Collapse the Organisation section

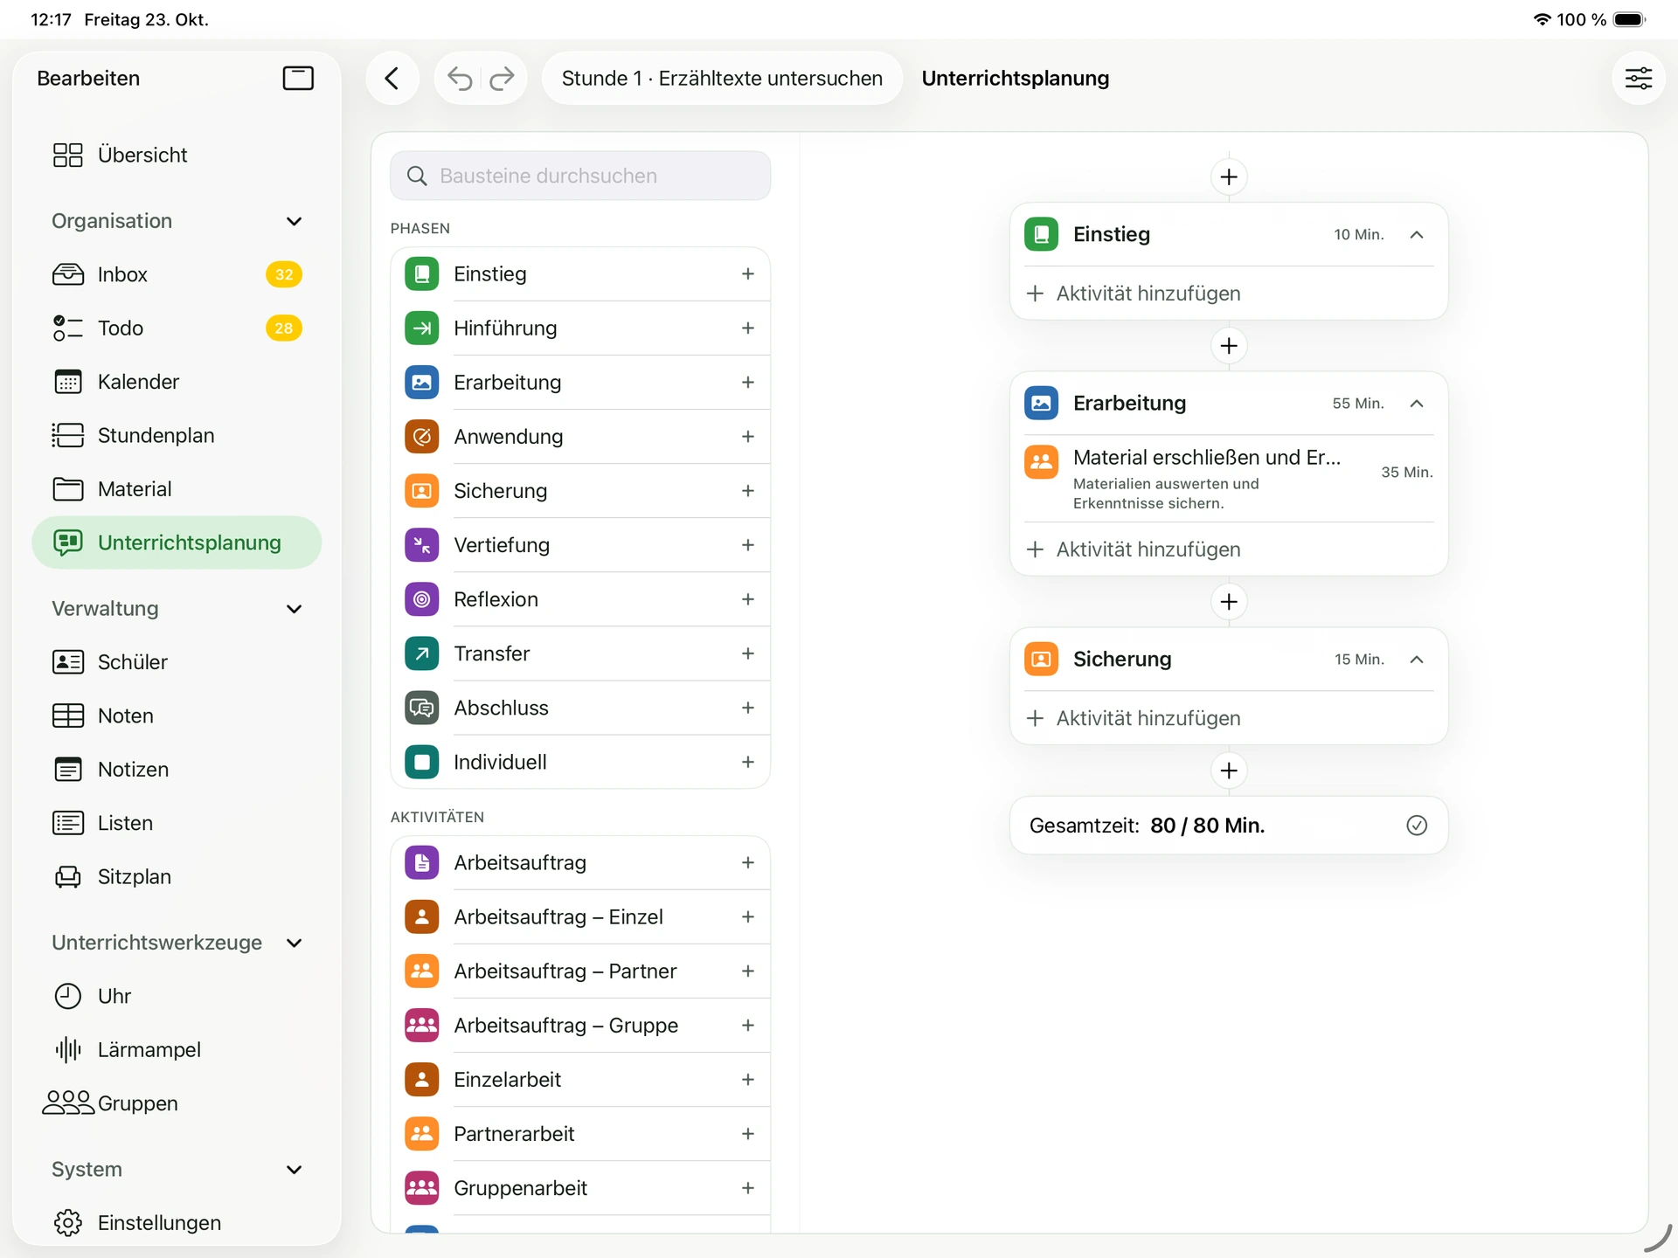coord(295,222)
